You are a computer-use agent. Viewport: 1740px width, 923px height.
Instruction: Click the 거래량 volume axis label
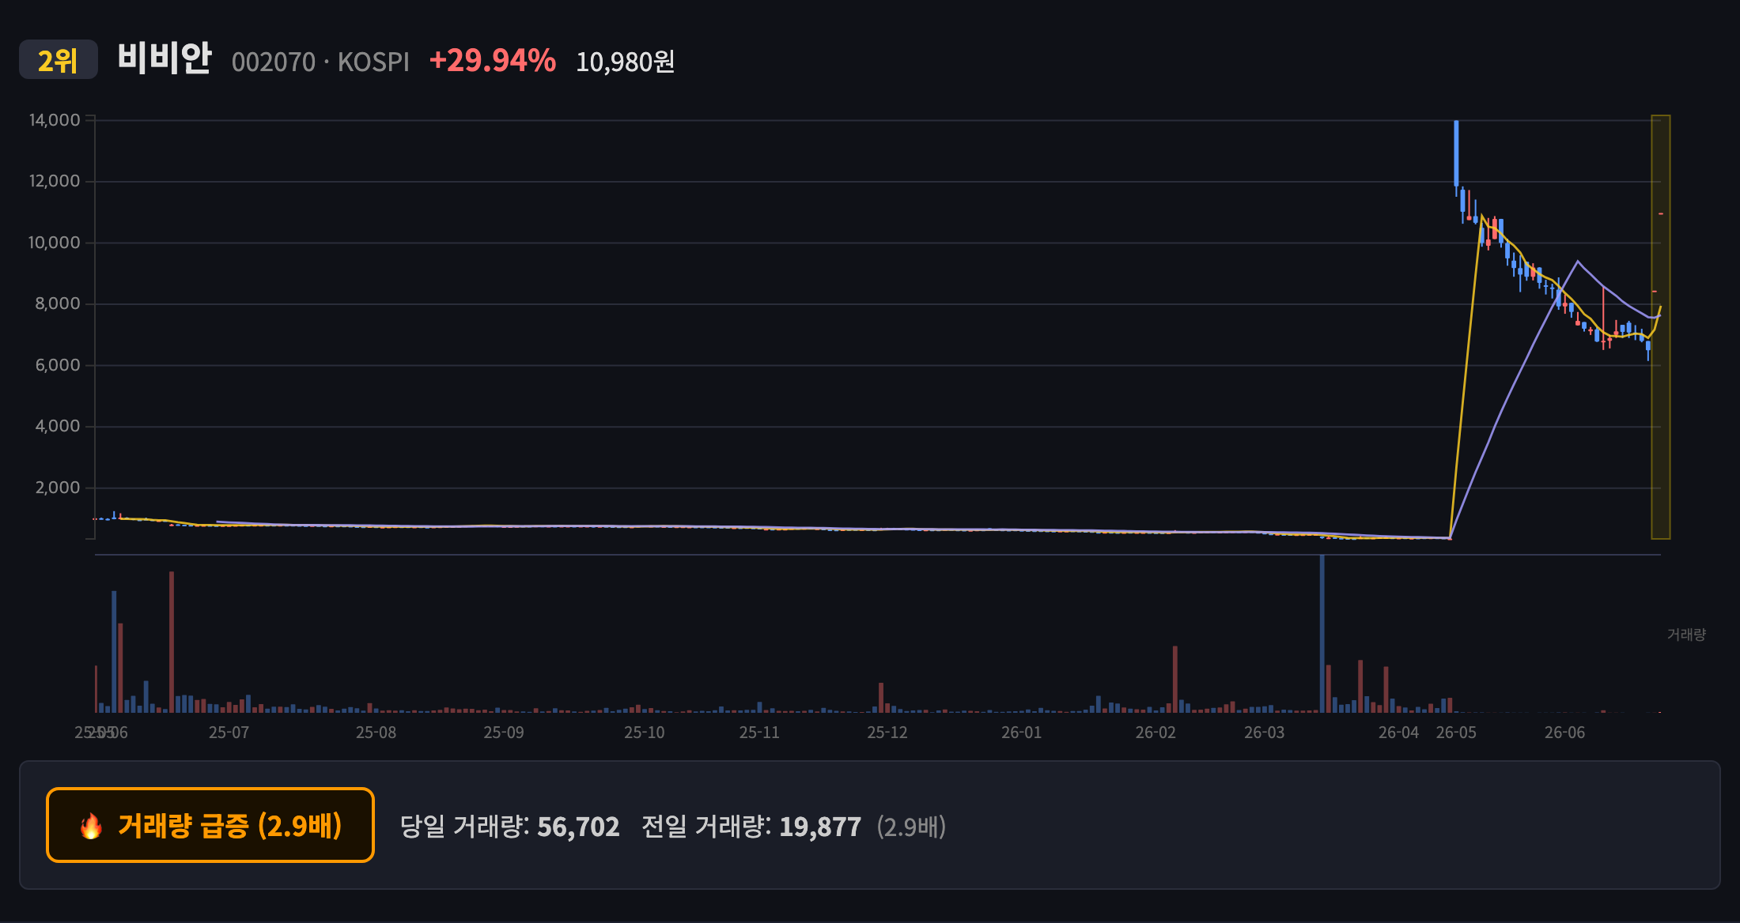(x=1686, y=635)
